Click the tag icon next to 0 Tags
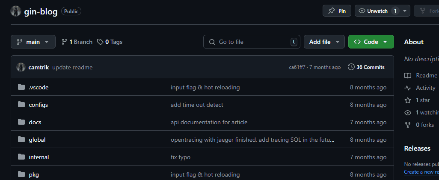The width and height of the screenshot is (439, 180). [x=100, y=42]
